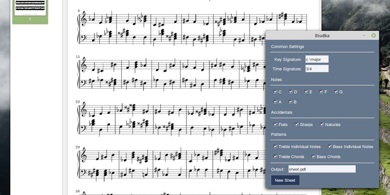Uncheck Treble Individual Notes pattern

coord(275,146)
